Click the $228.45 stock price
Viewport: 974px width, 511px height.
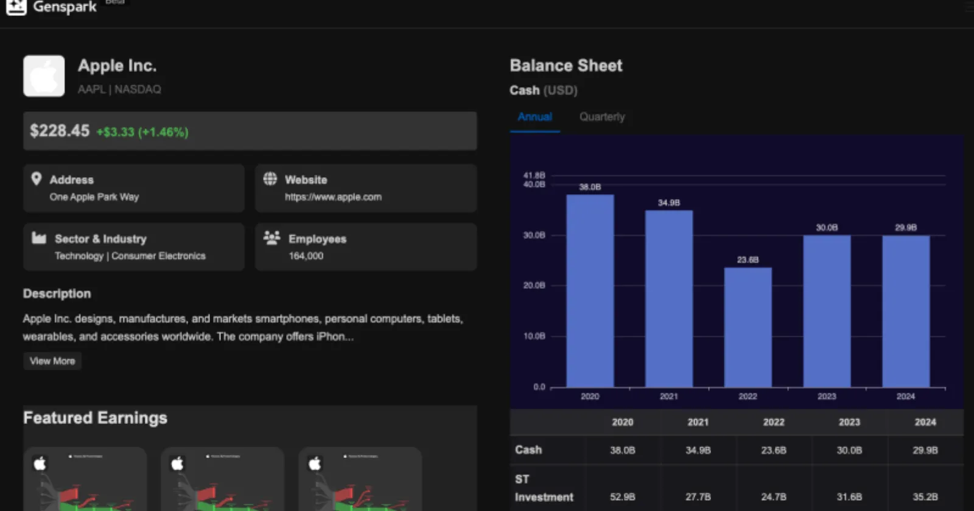point(60,131)
